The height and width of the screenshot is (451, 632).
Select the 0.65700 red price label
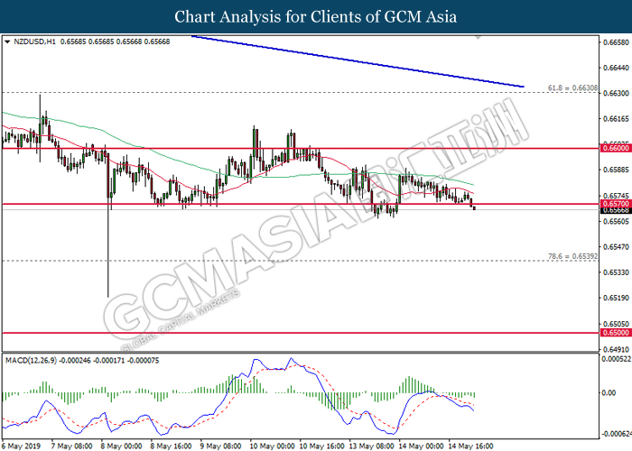click(616, 204)
